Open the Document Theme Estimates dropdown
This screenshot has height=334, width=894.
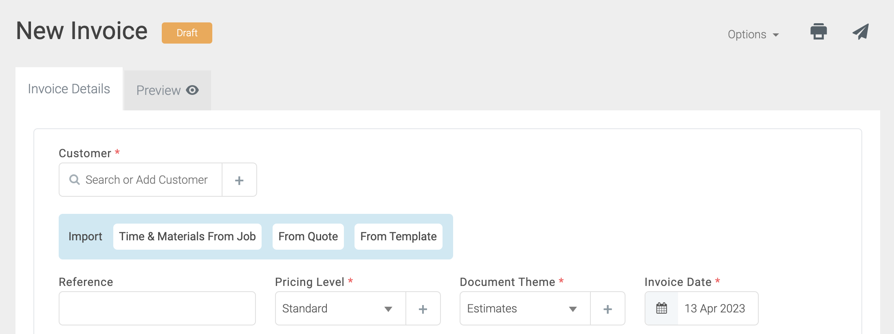click(x=525, y=308)
